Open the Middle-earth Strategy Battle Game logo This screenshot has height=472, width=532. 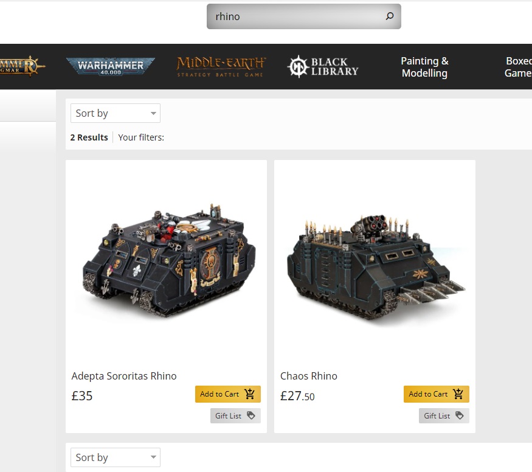point(221,67)
